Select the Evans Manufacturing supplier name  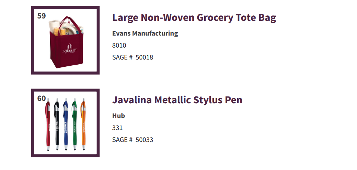tap(145, 34)
